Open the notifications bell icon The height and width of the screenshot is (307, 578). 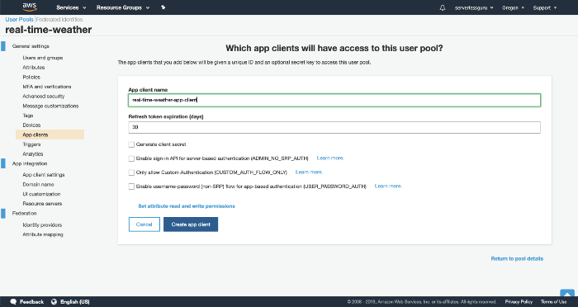443,7
